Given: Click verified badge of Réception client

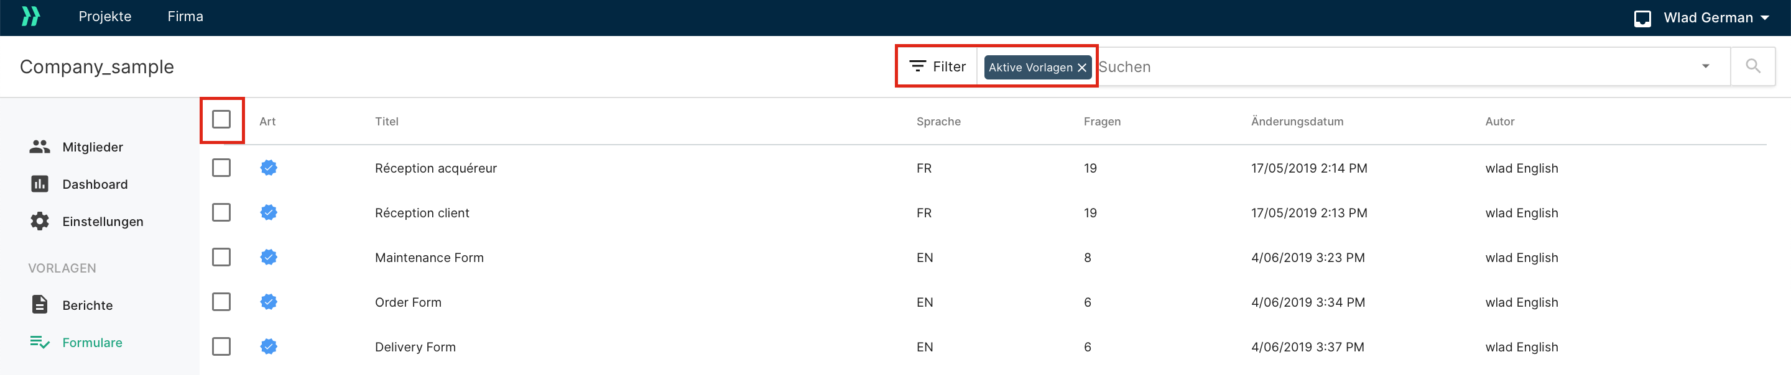Looking at the screenshot, I should 269,212.
